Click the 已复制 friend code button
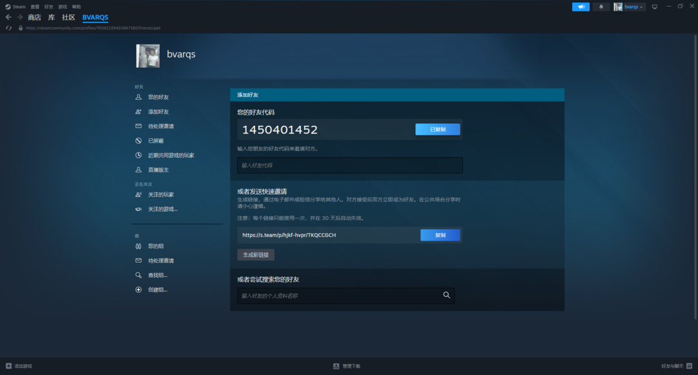This screenshot has width=698, height=375. tap(438, 129)
